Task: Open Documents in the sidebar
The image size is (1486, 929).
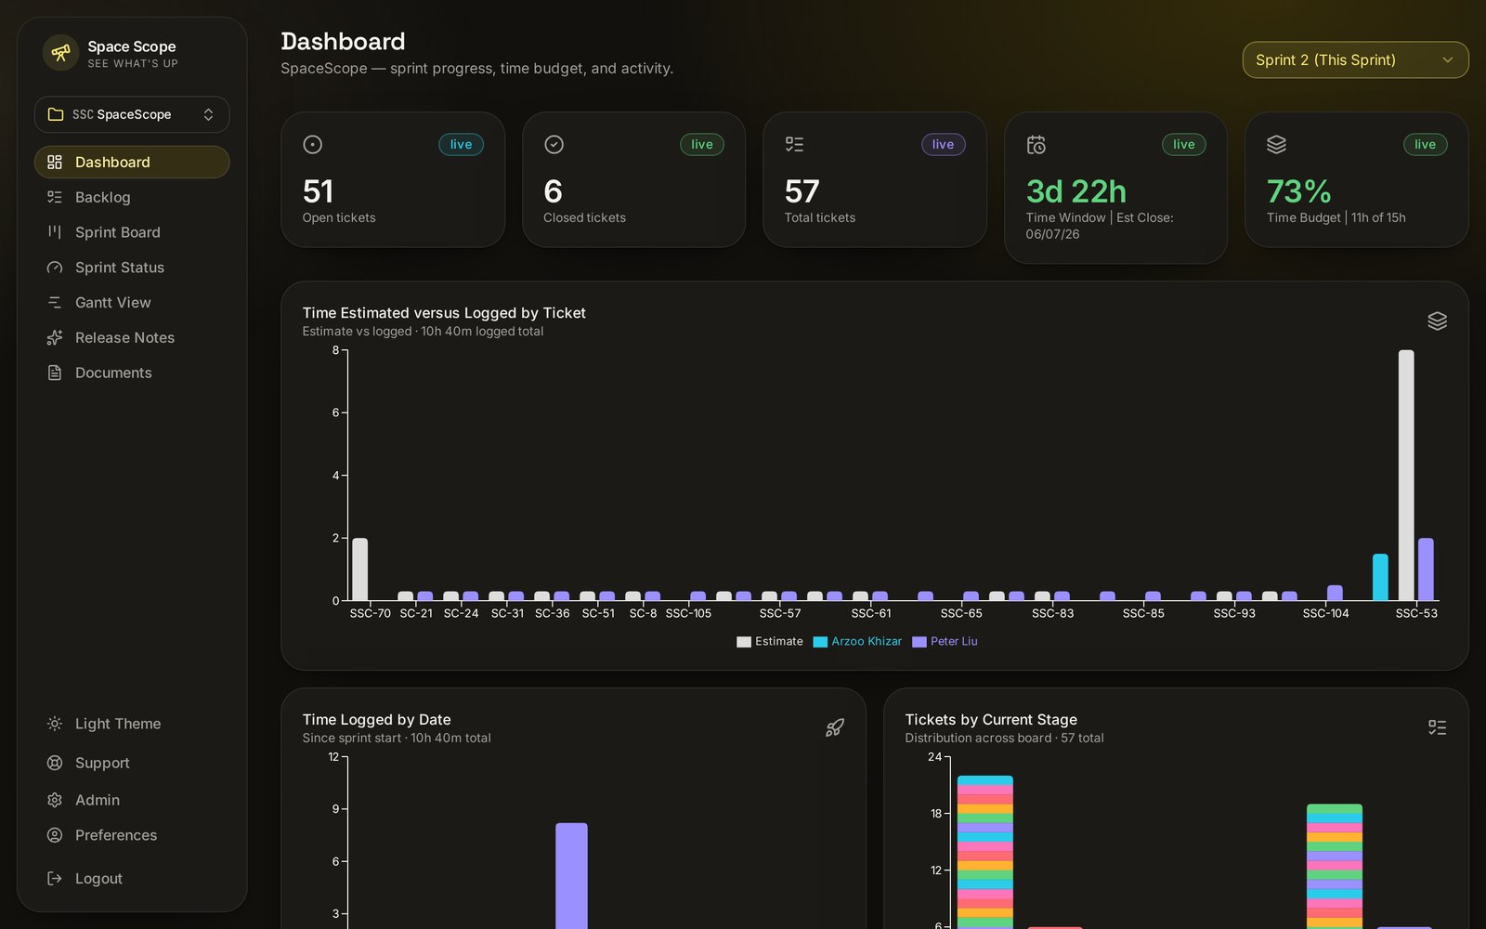Action: point(132,373)
